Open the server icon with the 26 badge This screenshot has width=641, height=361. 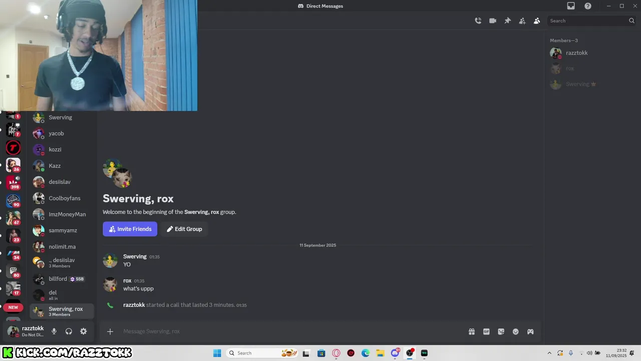pos(13,164)
